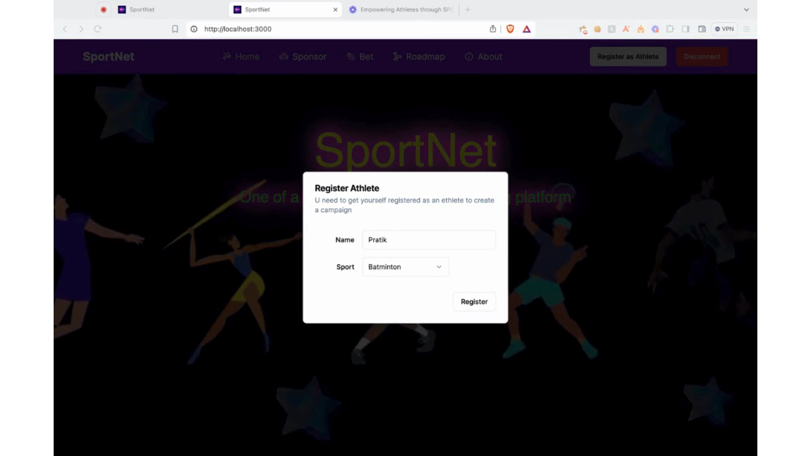Image resolution: width=811 pixels, height=456 pixels.
Task: Click the SportNet logo text
Action: point(109,57)
